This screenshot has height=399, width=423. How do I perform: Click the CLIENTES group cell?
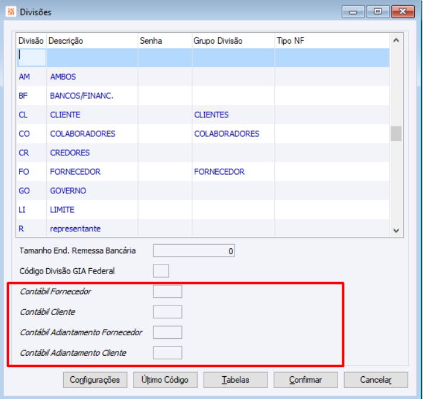233,115
